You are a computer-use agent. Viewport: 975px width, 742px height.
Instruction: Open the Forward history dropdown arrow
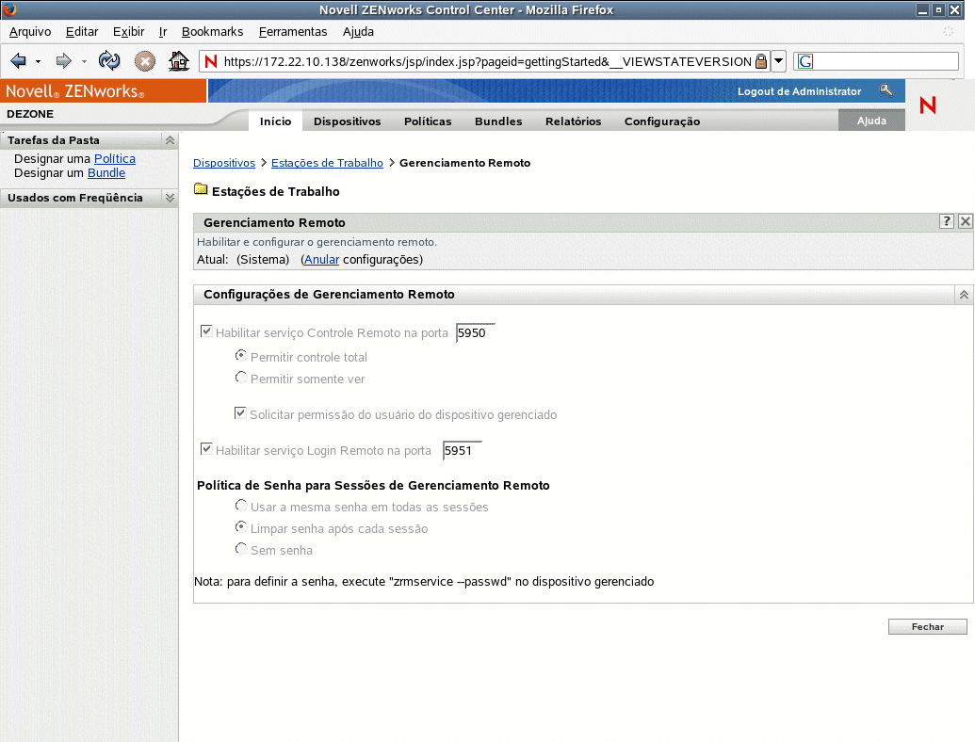84,61
